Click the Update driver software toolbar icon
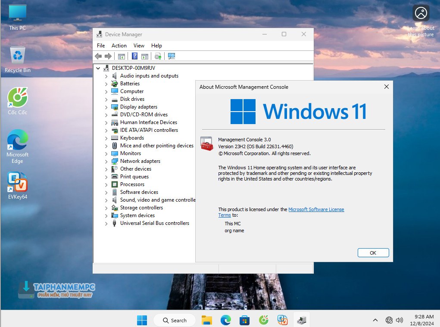The height and width of the screenshot is (327, 440). 158,56
